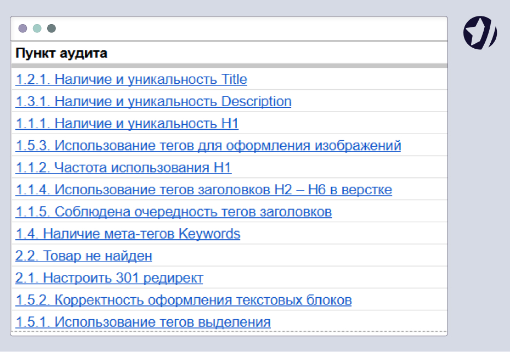The height and width of the screenshot is (352, 510).
Task: Click the star logo icon at top right
Action: coord(480,33)
